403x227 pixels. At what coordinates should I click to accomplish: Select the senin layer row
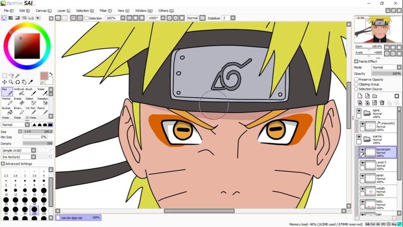(378, 178)
